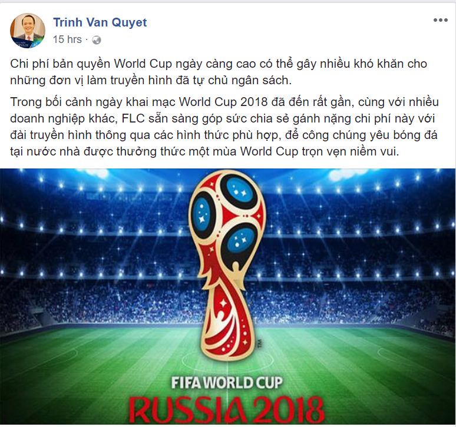Open the three-dots post options menu
Image resolution: width=456 pixels, height=427 pixels.
(x=440, y=20)
